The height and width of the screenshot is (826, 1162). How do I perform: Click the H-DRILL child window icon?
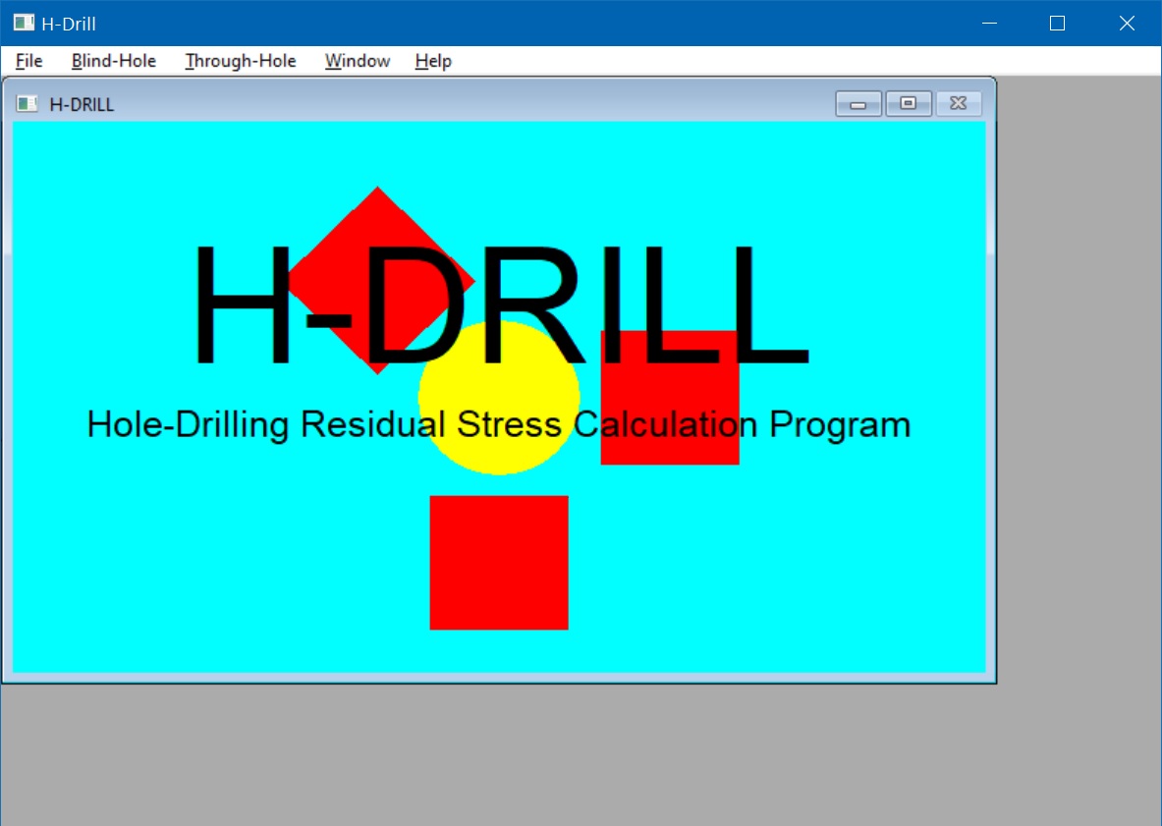pos(27,104)
